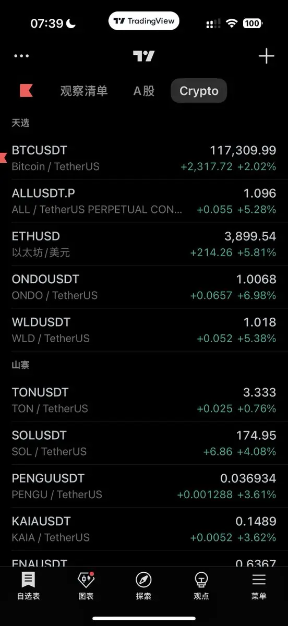Open the 自选表 watchlist bottom icon

(x=28, y=585)
